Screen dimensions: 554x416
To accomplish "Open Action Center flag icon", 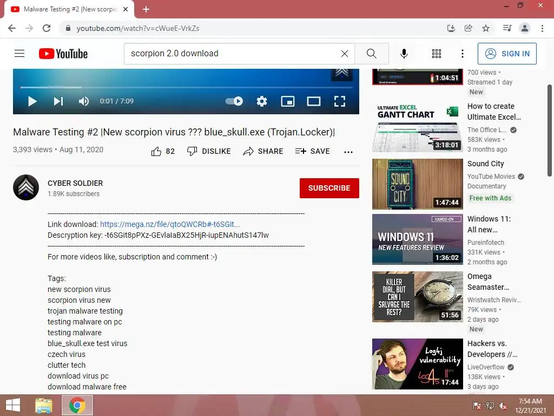I will point(477,405).
